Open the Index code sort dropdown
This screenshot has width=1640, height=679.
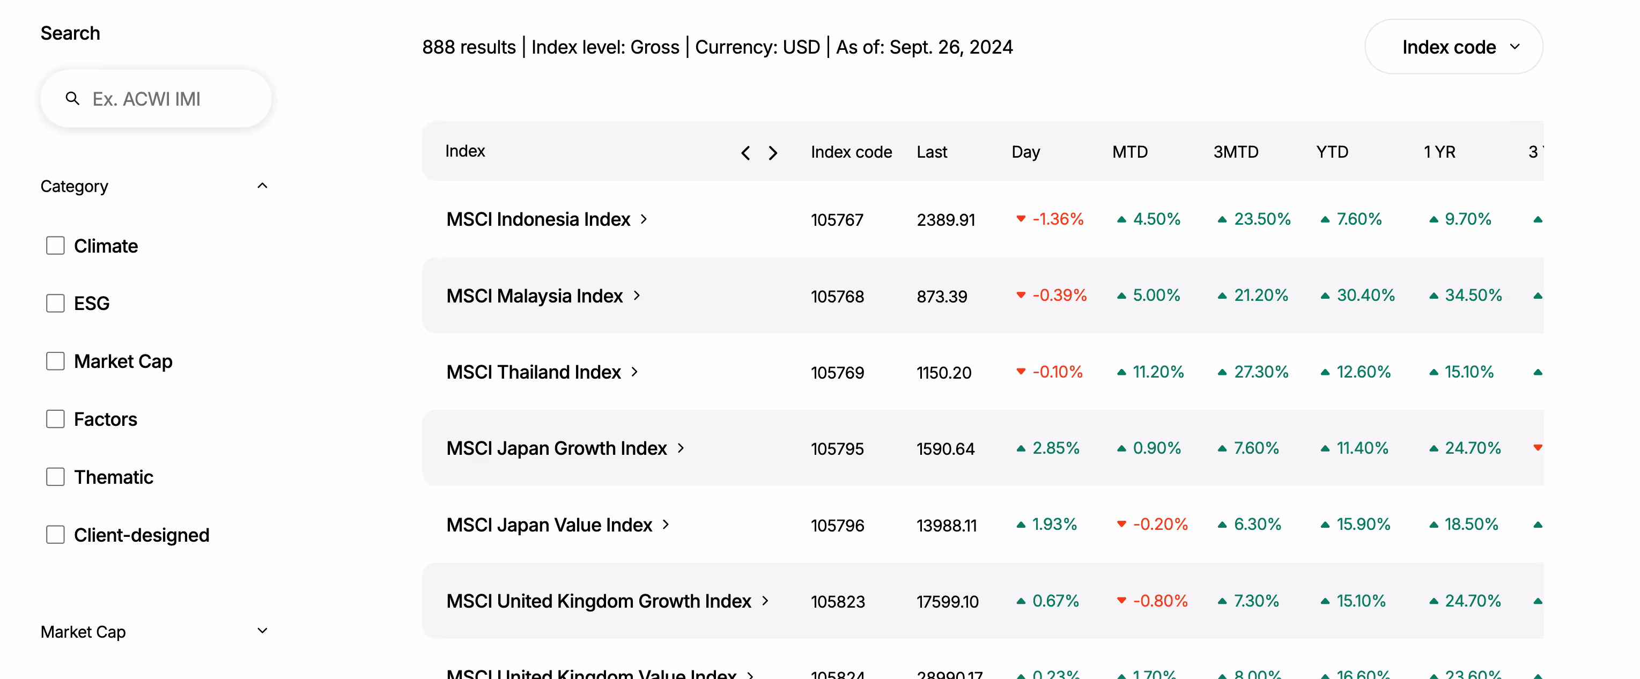(x=1453, y=47)
